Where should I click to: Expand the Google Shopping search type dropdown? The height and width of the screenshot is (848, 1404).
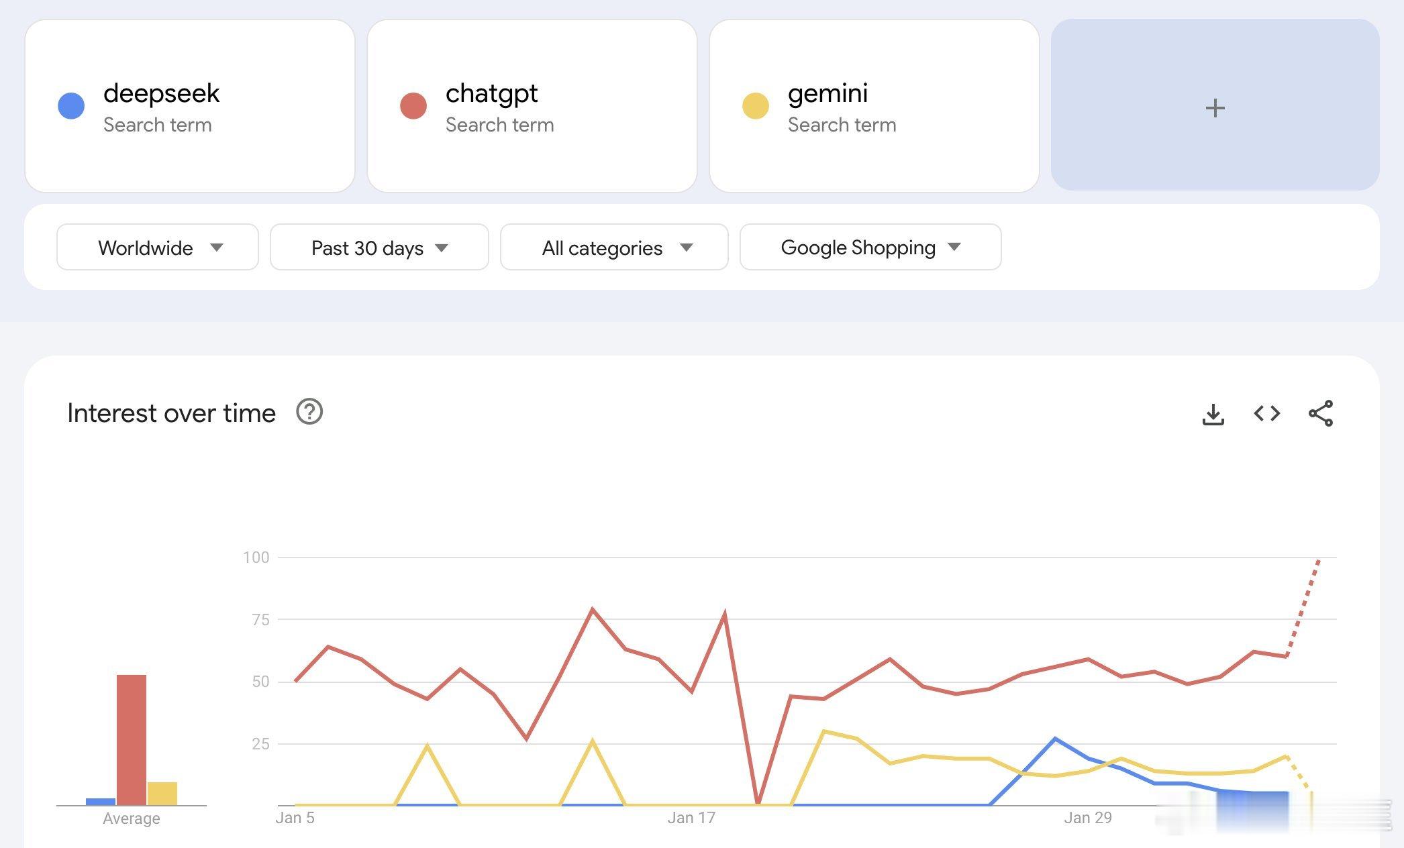coord(868,247)
